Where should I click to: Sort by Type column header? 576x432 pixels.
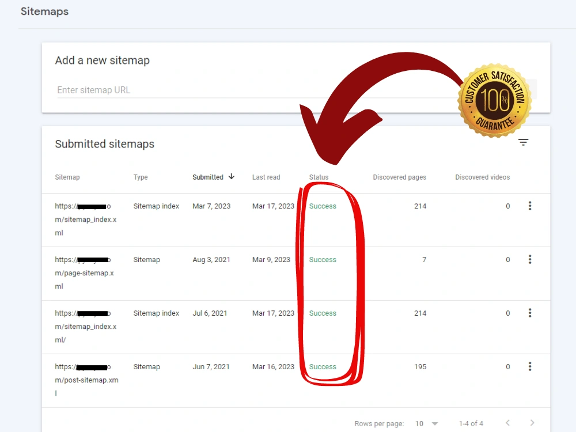pos(141,177)
